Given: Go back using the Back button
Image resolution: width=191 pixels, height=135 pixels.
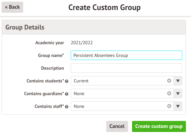Looking at the screenshot, I should (12, 7).
